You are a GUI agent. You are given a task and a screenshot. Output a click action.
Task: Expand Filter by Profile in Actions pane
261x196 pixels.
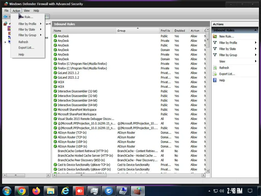point(256,43)
